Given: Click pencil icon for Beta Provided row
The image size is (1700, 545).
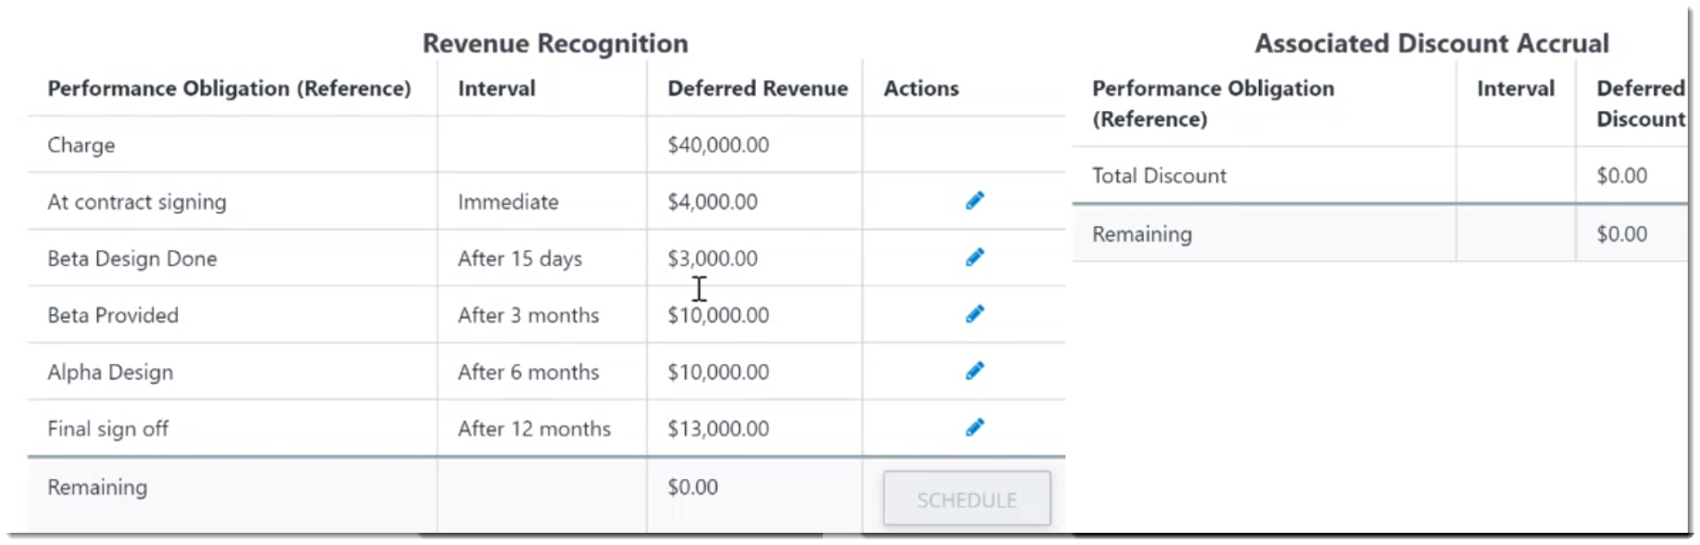Looking at the screenshot, I should click(x=975, y=314).
